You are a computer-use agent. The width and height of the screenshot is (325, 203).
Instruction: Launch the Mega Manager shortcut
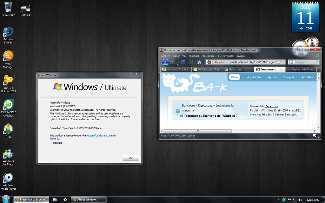coord(8,60)
